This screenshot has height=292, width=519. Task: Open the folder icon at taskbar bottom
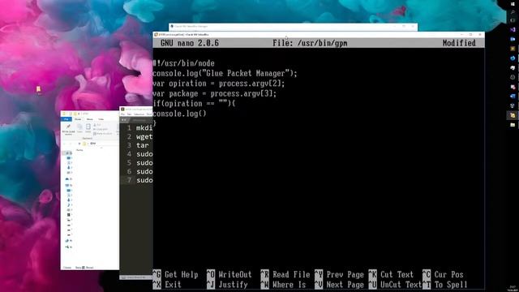pos(513,125)
